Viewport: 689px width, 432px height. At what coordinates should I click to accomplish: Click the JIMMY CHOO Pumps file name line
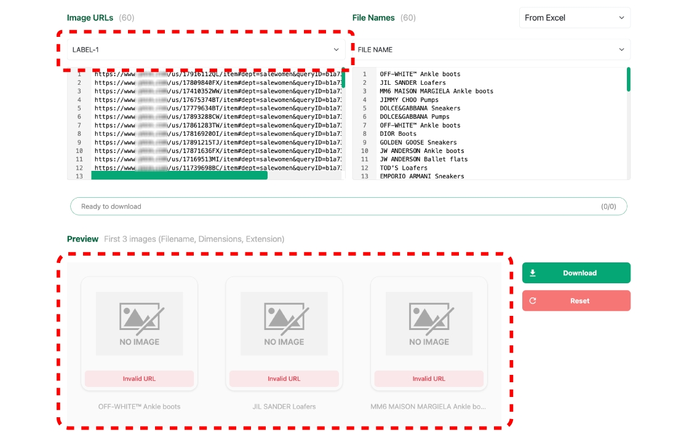coord(408,100)
